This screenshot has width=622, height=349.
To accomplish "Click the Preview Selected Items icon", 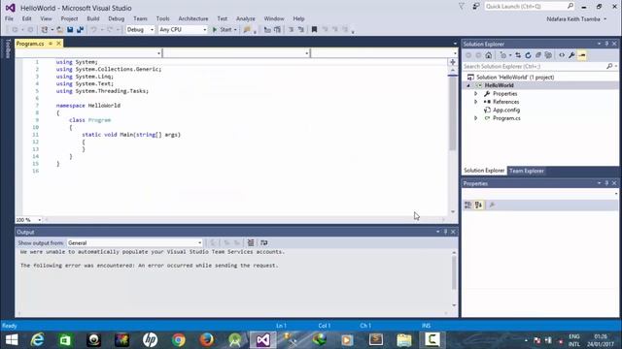I will coord(582,55).
